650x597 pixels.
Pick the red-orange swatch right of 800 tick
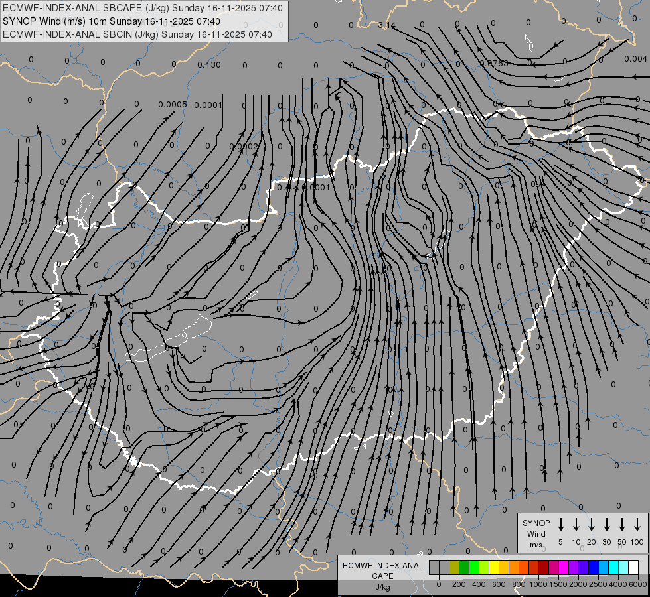[x=524, y=568]
